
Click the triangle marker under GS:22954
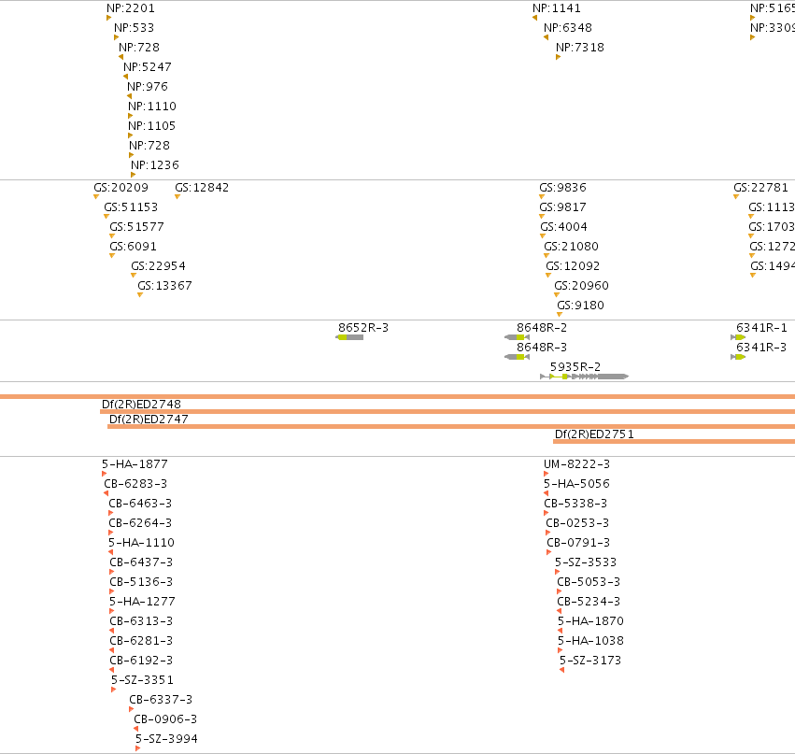[134, 276]
